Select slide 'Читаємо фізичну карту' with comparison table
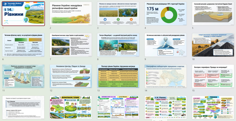The height and width of the screenshot is (121, 236). pyautogui.click(x=23, y=45)
